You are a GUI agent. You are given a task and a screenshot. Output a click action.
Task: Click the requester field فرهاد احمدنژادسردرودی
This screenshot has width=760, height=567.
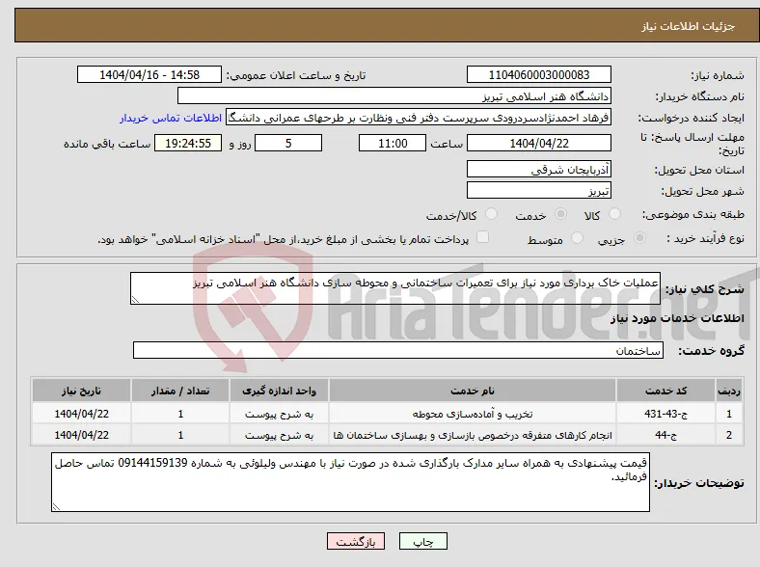coord(419,118)
